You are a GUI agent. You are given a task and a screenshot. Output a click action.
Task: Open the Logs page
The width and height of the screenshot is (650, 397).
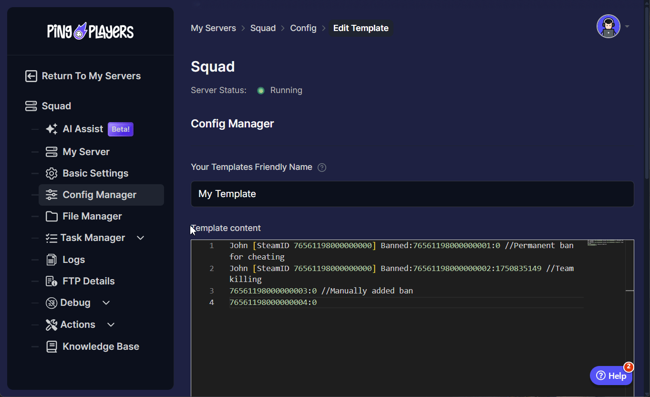[x=74, y=260]
